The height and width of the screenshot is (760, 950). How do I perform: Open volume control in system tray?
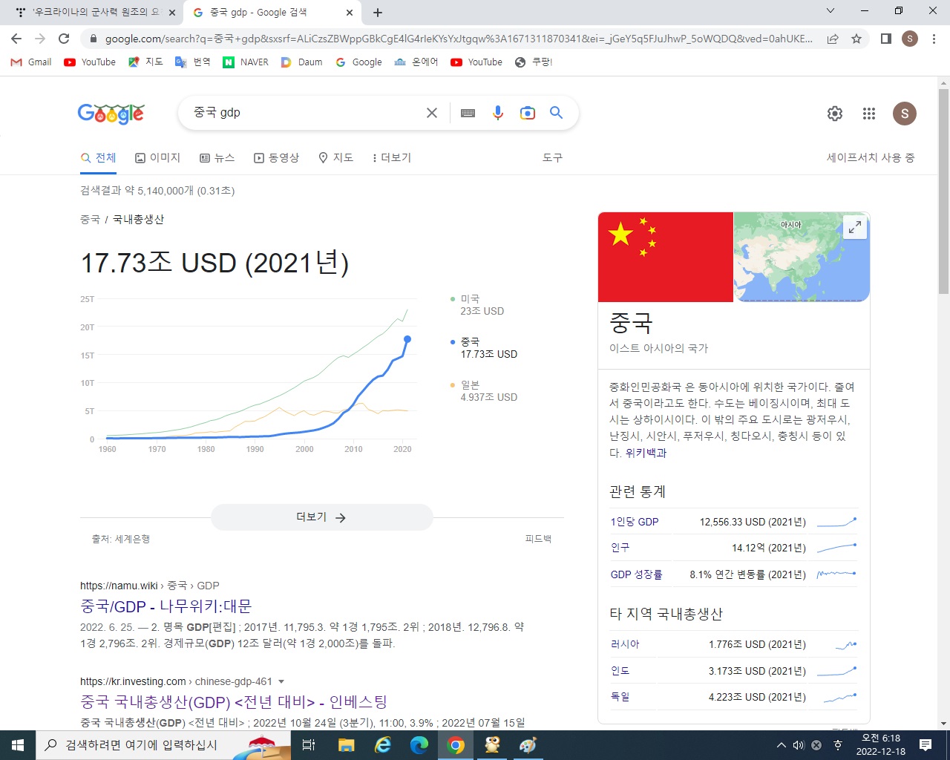pyautogui.click(x=799, y=745)
